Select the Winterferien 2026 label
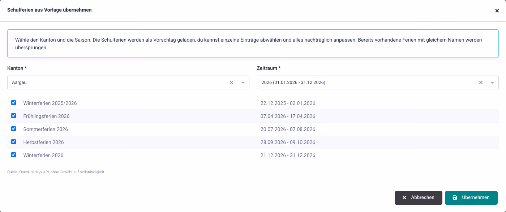The width and height of the screenshot is (506, 212). (x=43, y=156)
